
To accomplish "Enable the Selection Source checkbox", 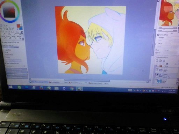I will click(156, 58).
